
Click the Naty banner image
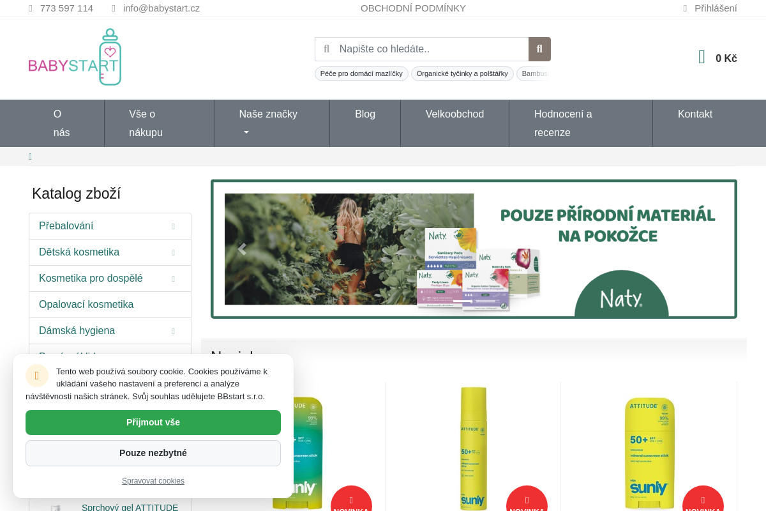pyautogui.click(x=474, y=249)
